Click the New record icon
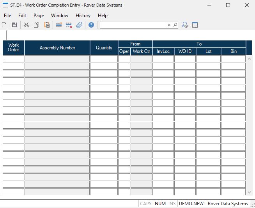Image resolution: width=255 pixels, height=208 pixels. (4, 25)
